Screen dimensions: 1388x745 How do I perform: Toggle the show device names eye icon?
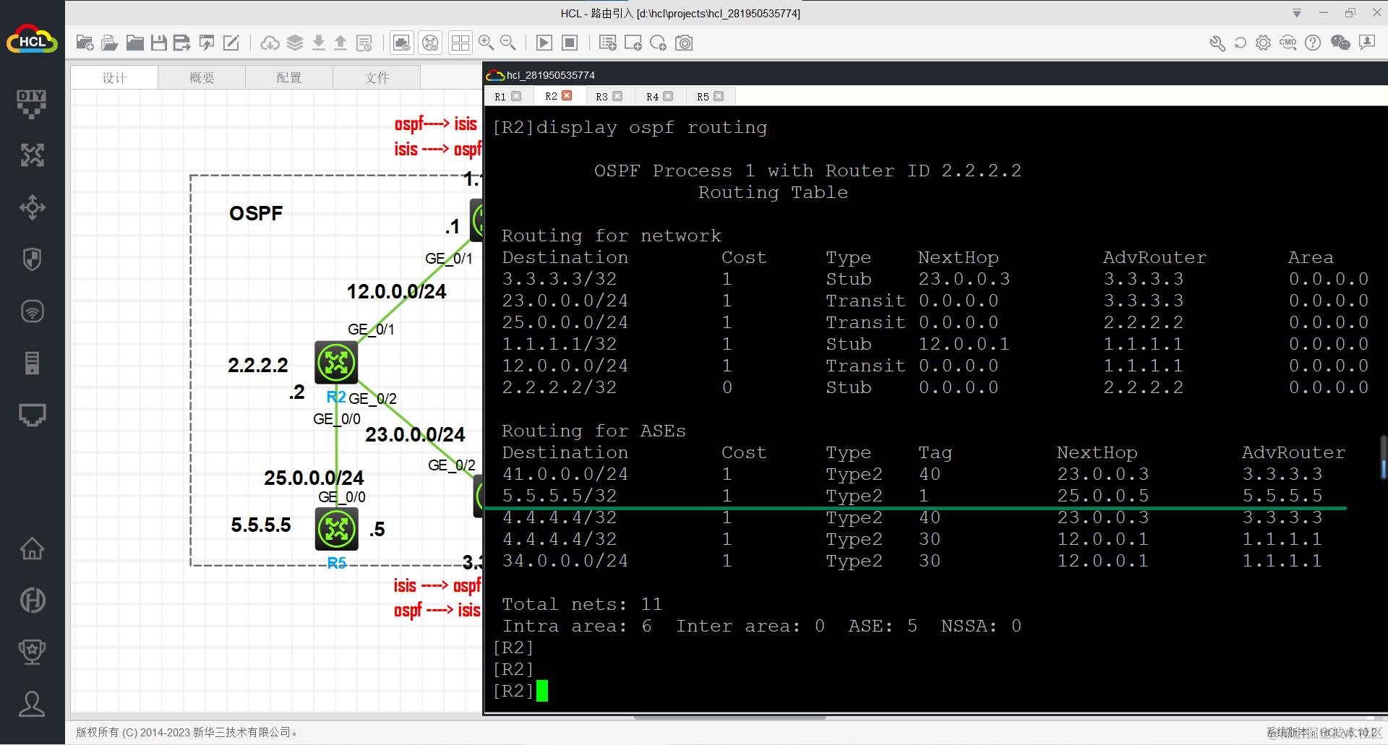point(430,43)
